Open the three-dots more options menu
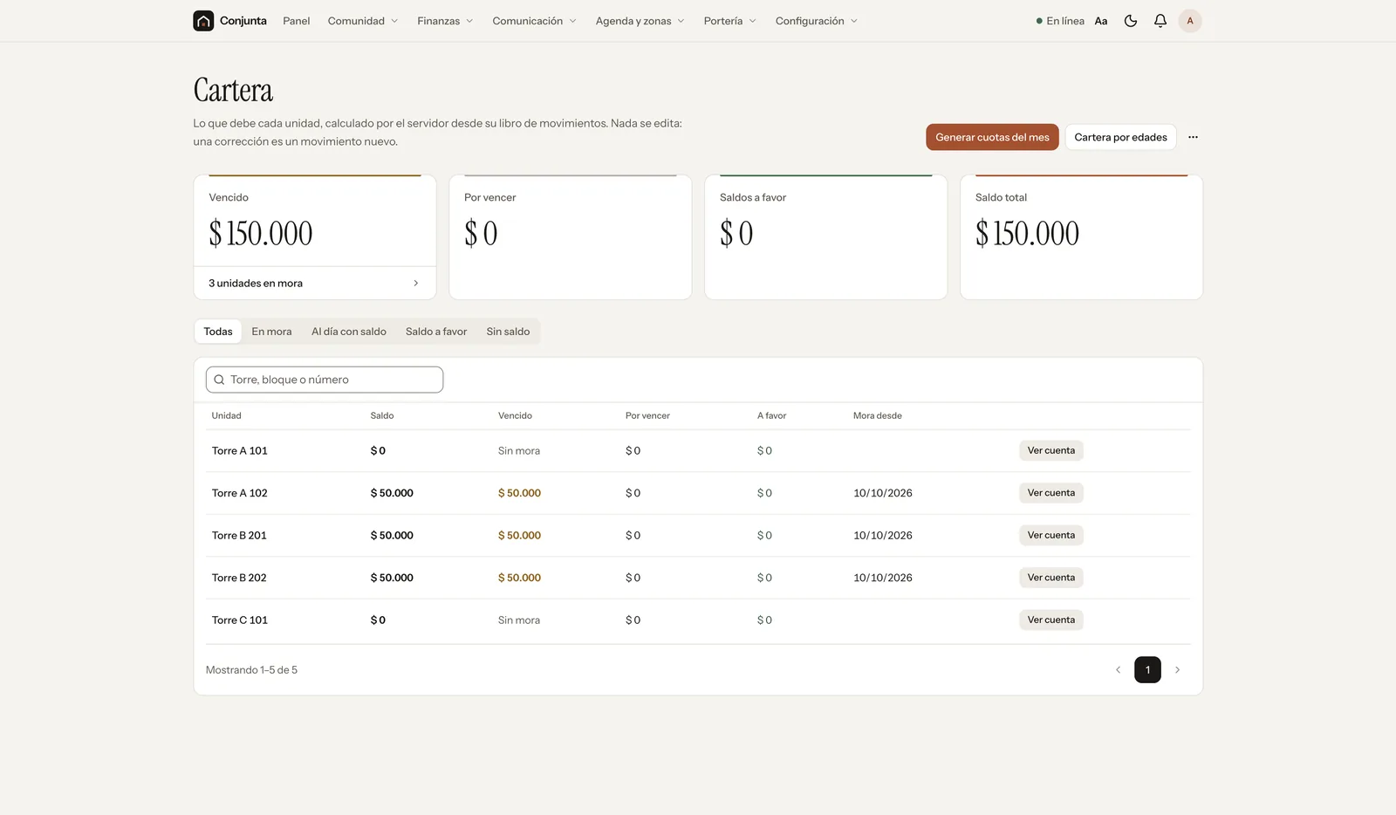The height and width of the screenshot is (815, 1396). tap(1193, 137)
